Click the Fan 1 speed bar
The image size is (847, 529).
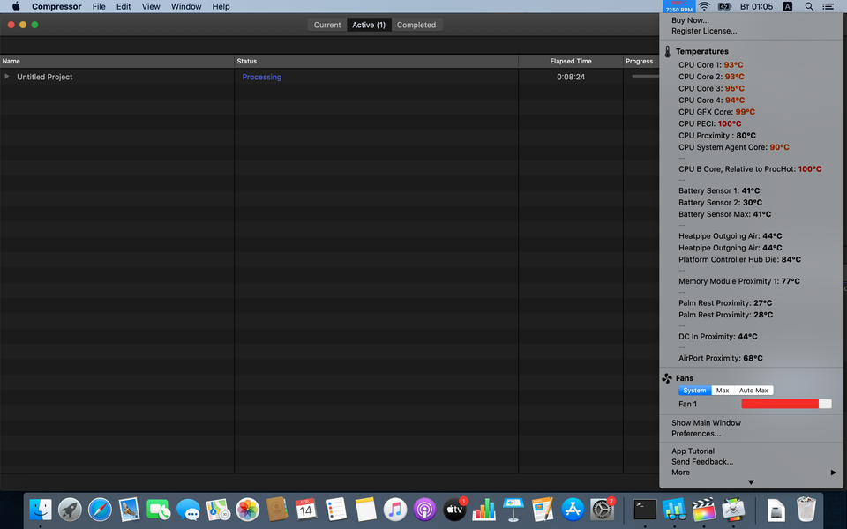786,404
